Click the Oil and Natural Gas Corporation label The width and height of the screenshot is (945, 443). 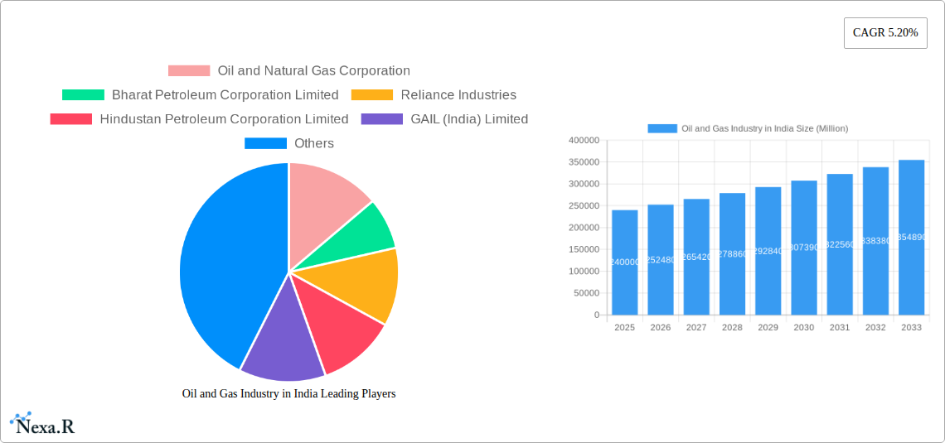click(314, 70)
